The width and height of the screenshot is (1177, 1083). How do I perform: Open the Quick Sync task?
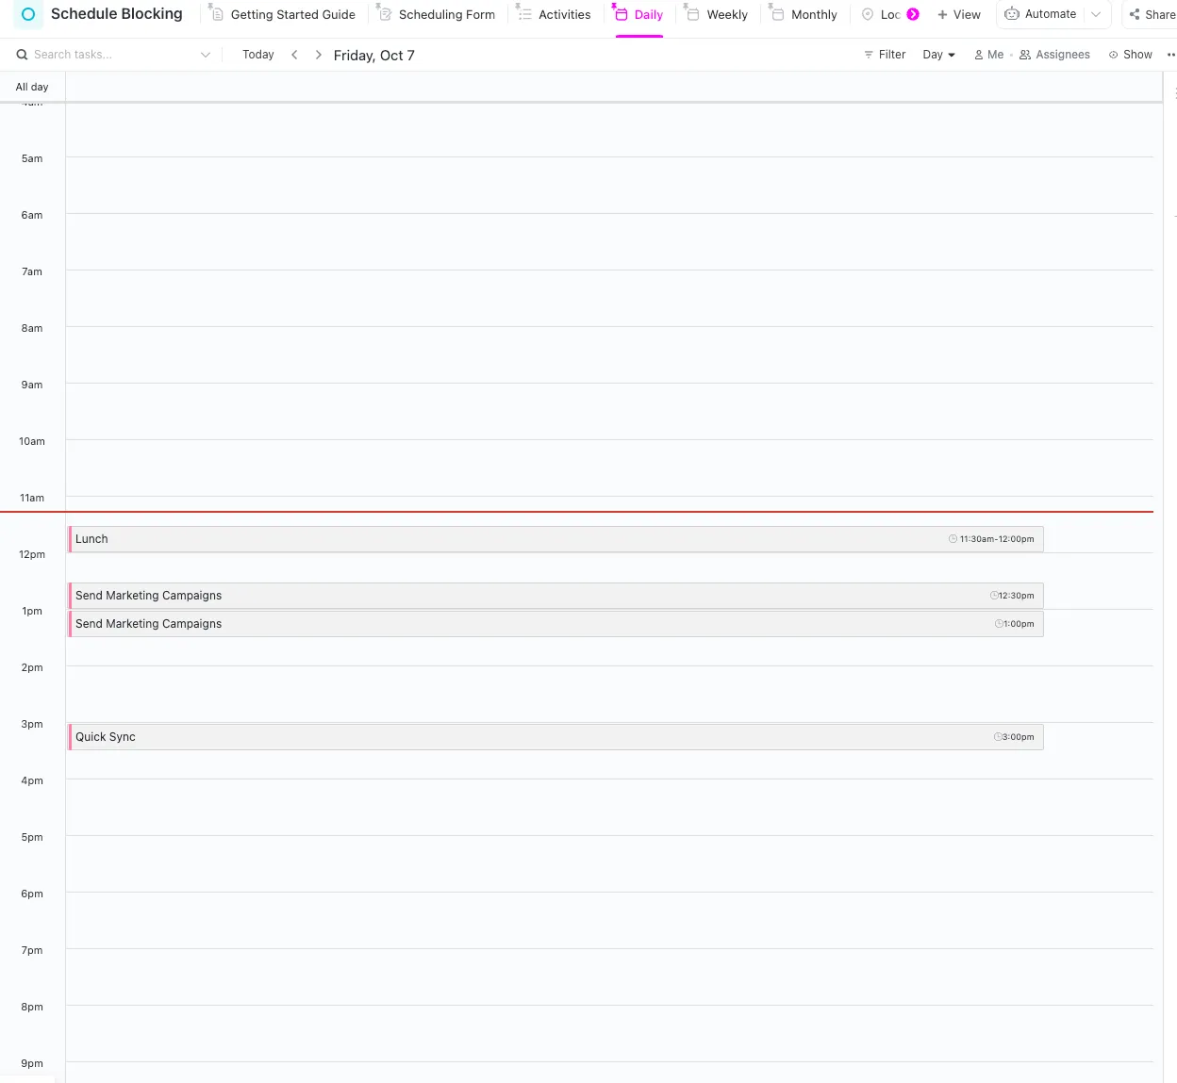point(555,737)
